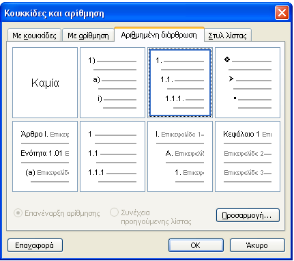This screenshot has height=261, width=294.
Task: Switch to the Με κουκκίδες tab
Action: tap(34, 36)
